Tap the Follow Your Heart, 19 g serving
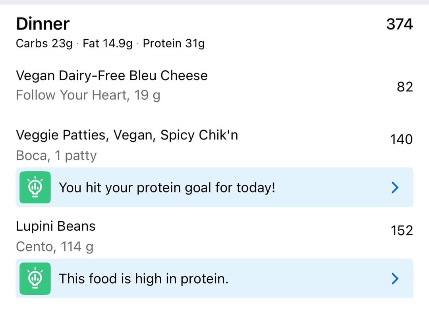429x309 pixels. point(88,95)
